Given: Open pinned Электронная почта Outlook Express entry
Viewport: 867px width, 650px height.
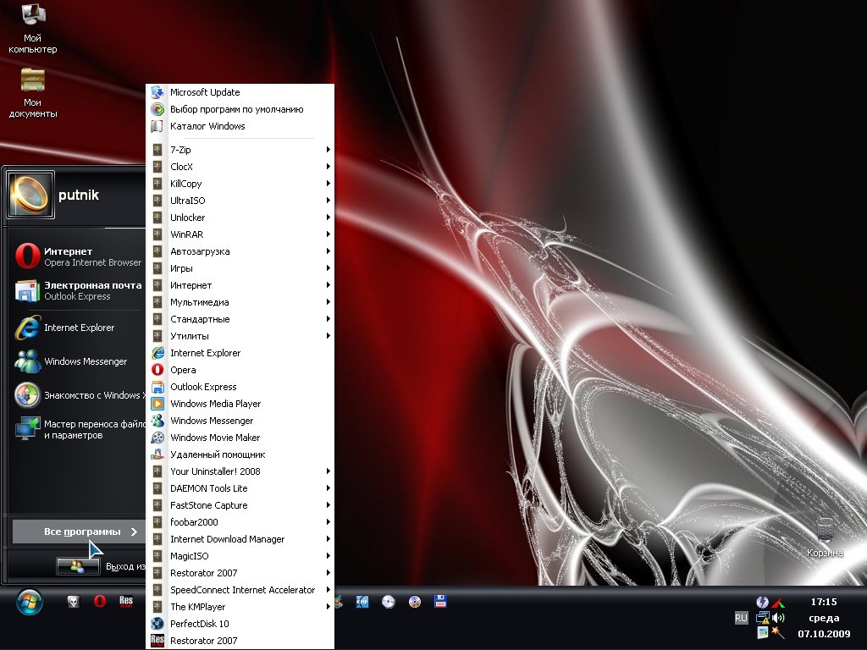Looking at the screenshot, I should click(79, 291).
